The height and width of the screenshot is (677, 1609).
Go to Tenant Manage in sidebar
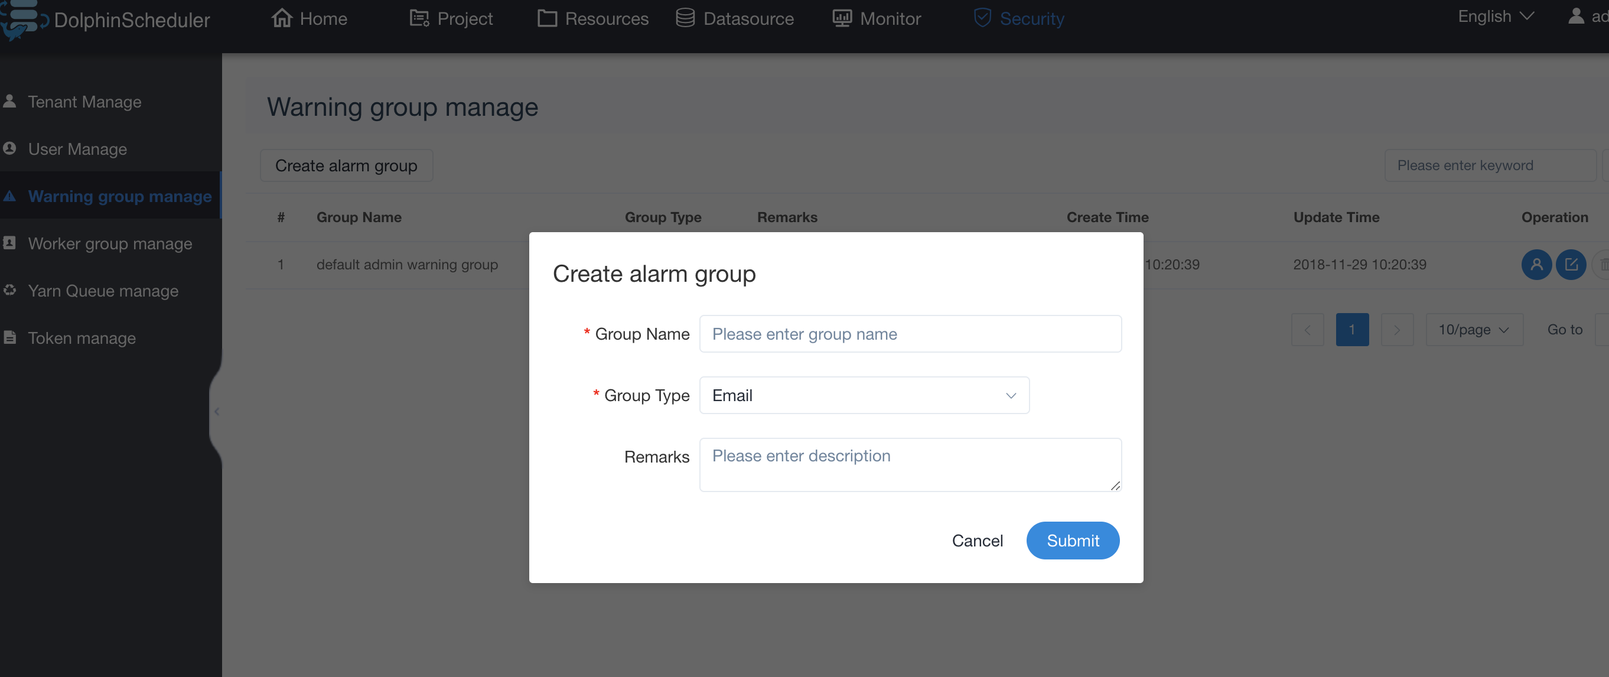(84, 102)
